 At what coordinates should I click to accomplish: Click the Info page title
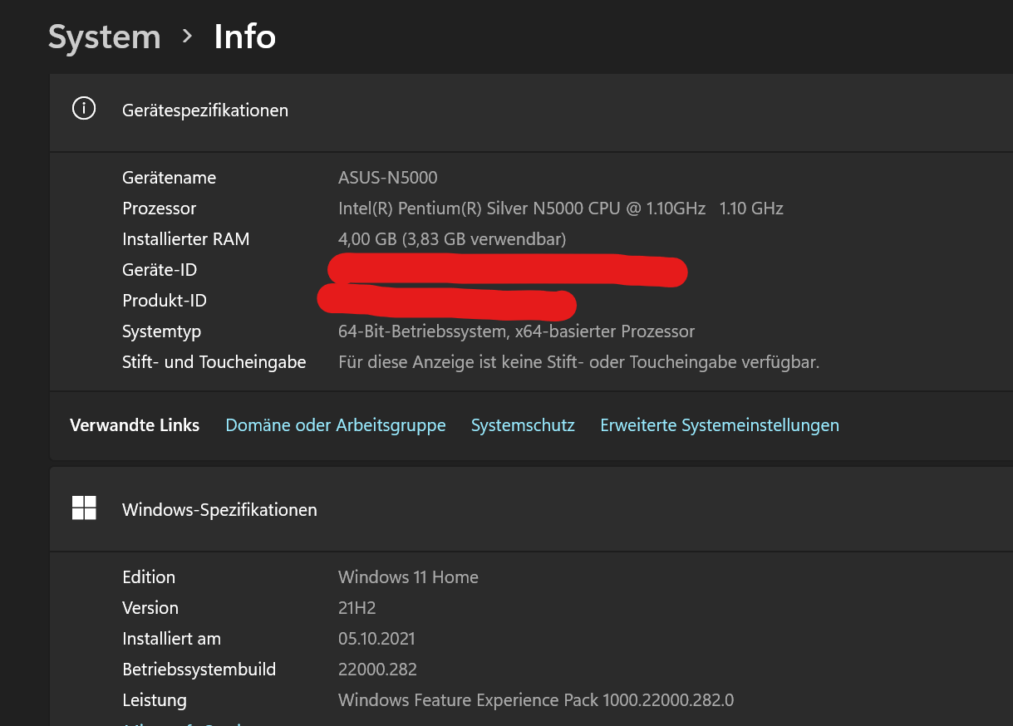245,37
